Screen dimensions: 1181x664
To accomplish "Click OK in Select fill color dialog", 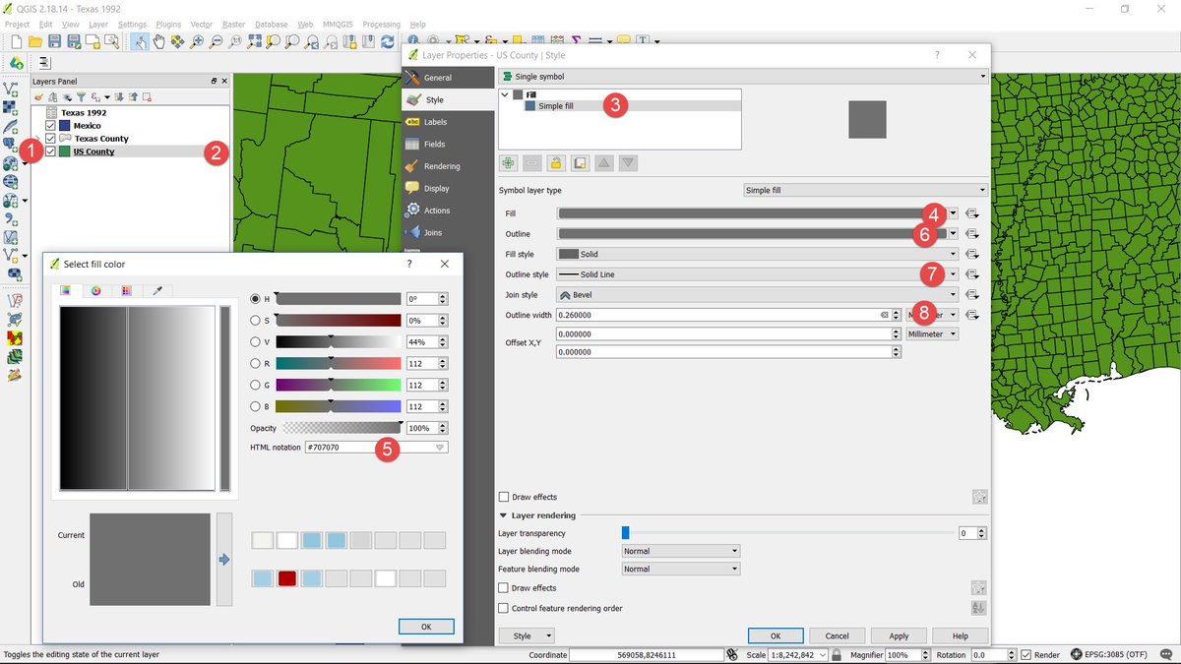I will pos(426,627).
